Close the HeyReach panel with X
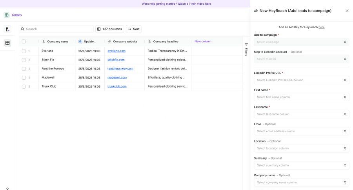 (x=347, y=11)
